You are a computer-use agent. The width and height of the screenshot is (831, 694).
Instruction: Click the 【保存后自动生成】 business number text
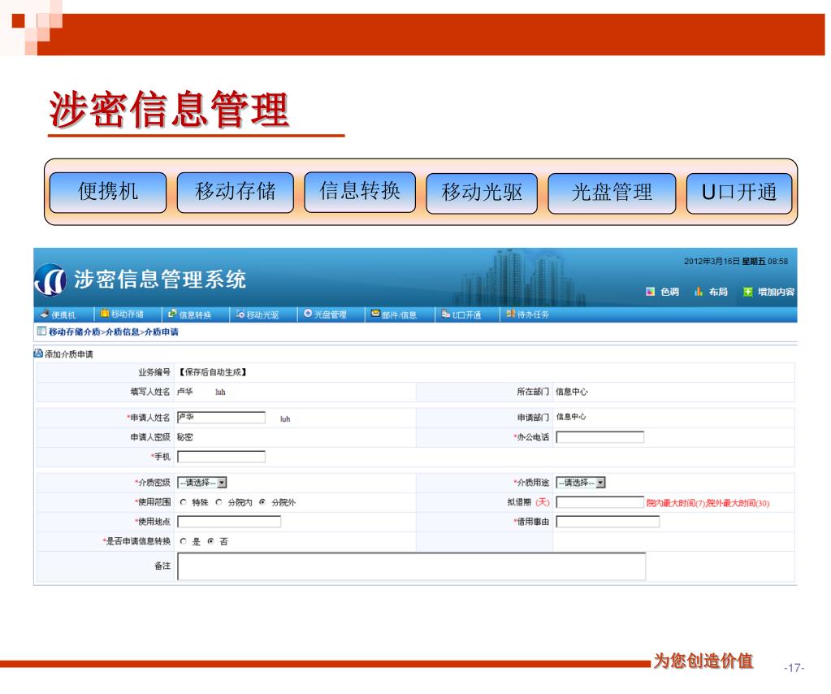[x=213, y=372]
